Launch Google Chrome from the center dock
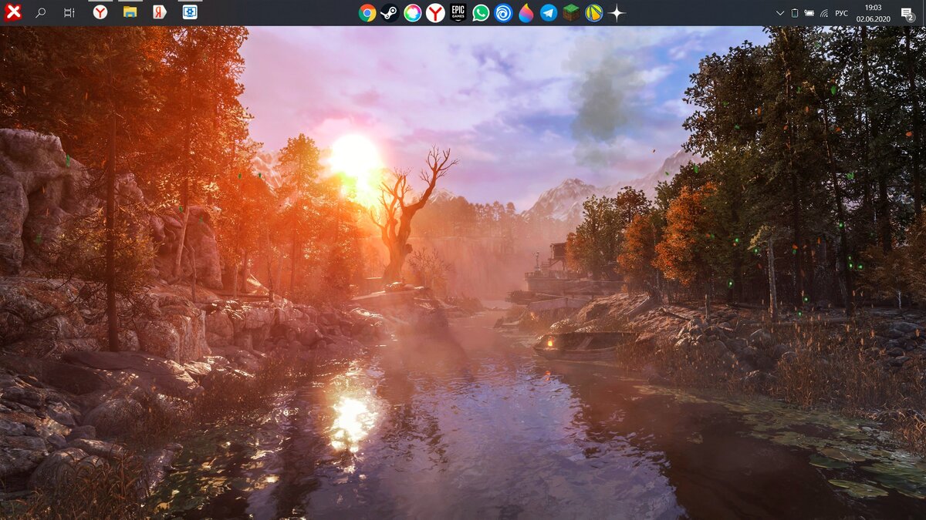926x520 pixels. (x=367, y=12)
